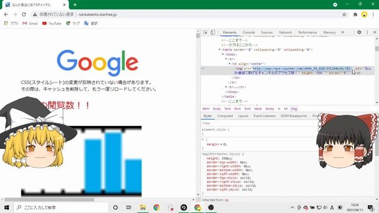Image resolution: width=379 pixels, height=213 pixels.
Task: Bookmark this page with the star icon
Action: 344,14
